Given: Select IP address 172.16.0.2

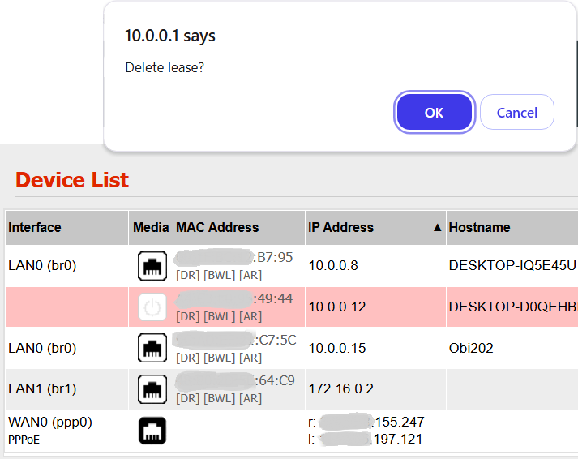Looking at the screenshot, I should coord(341,388).
